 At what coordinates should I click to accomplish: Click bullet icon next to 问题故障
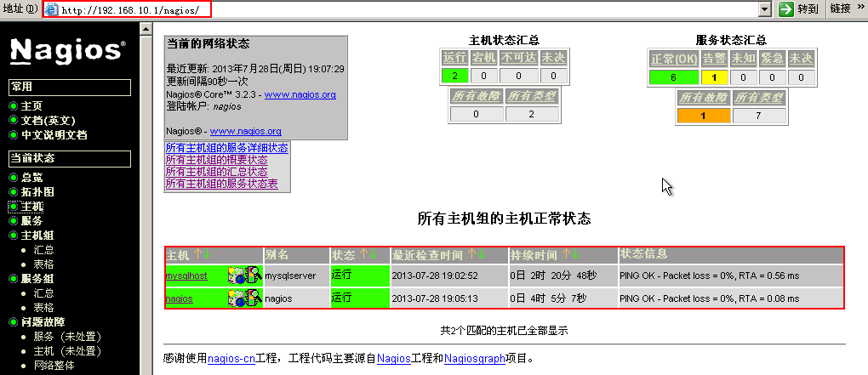pos(14,322)
